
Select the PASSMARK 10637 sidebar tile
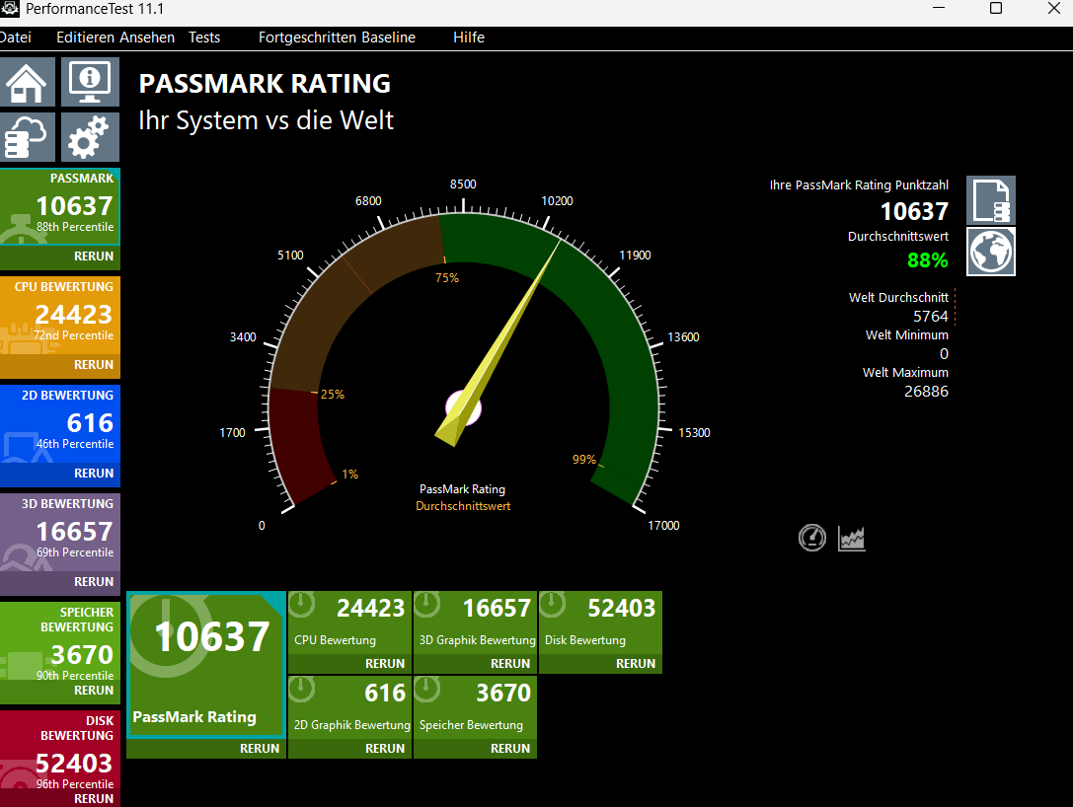coord(60,206)
